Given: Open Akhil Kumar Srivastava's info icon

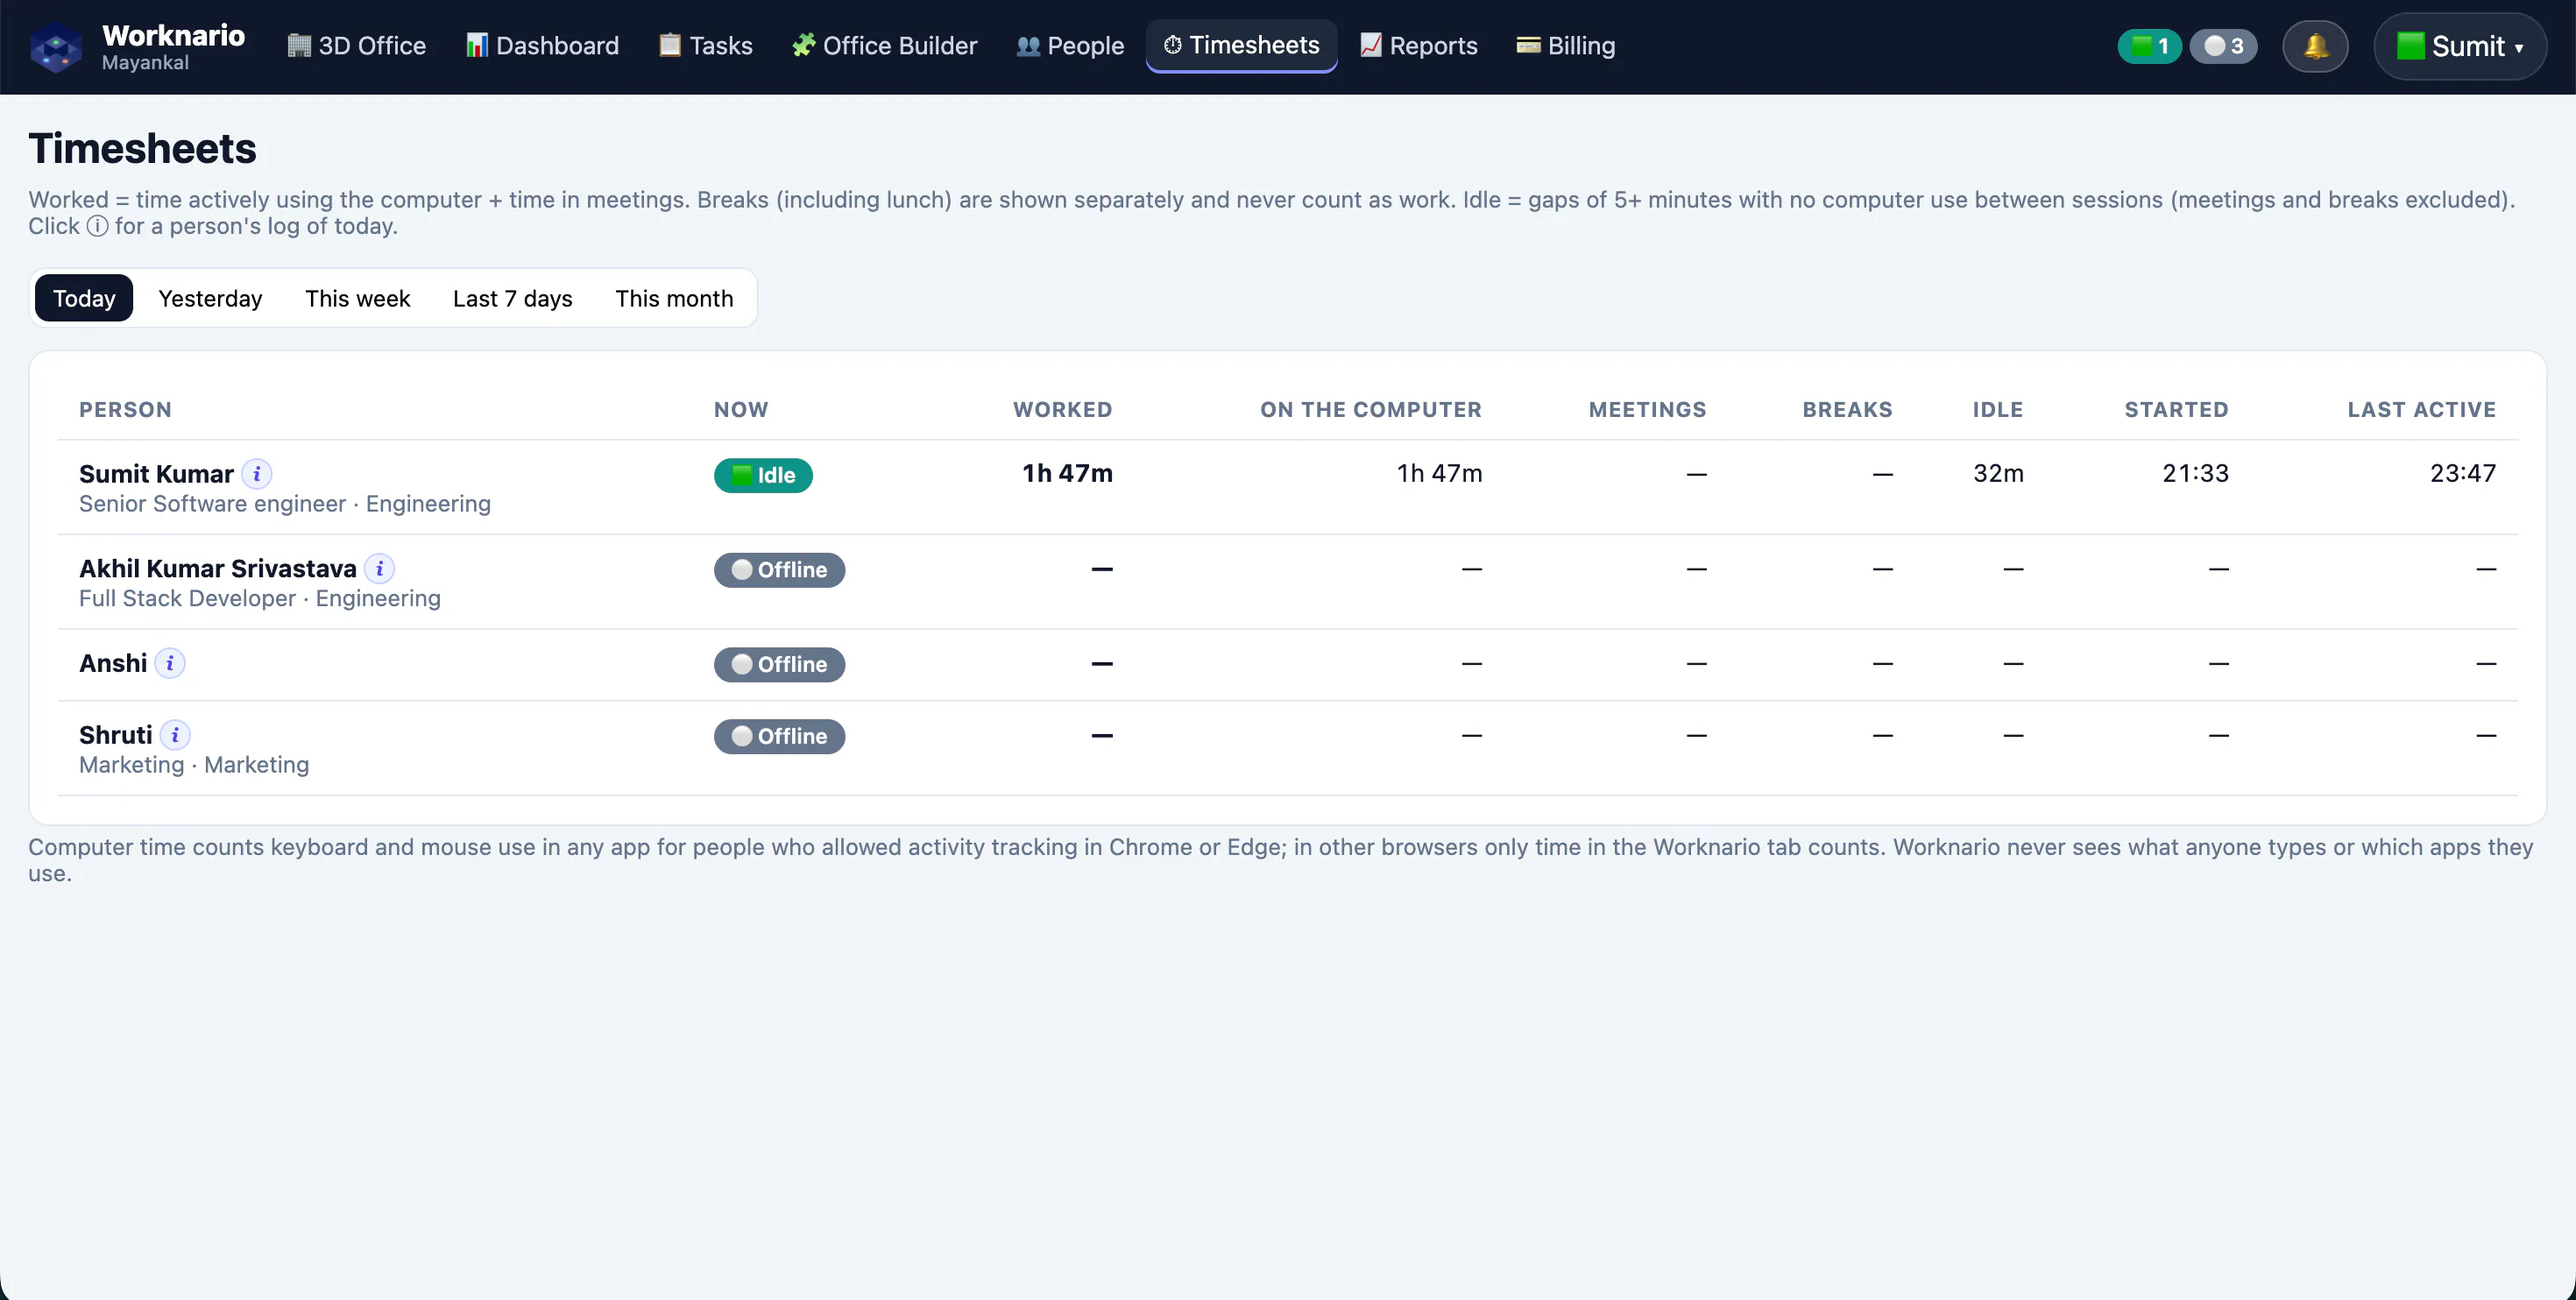Looking at the screenshot, I should [379, 569].
